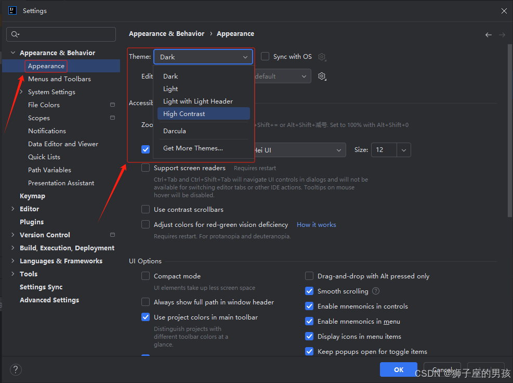513x383 pixels.
Task: Select Dark theme from the list
Action: (x=204, y=76)
